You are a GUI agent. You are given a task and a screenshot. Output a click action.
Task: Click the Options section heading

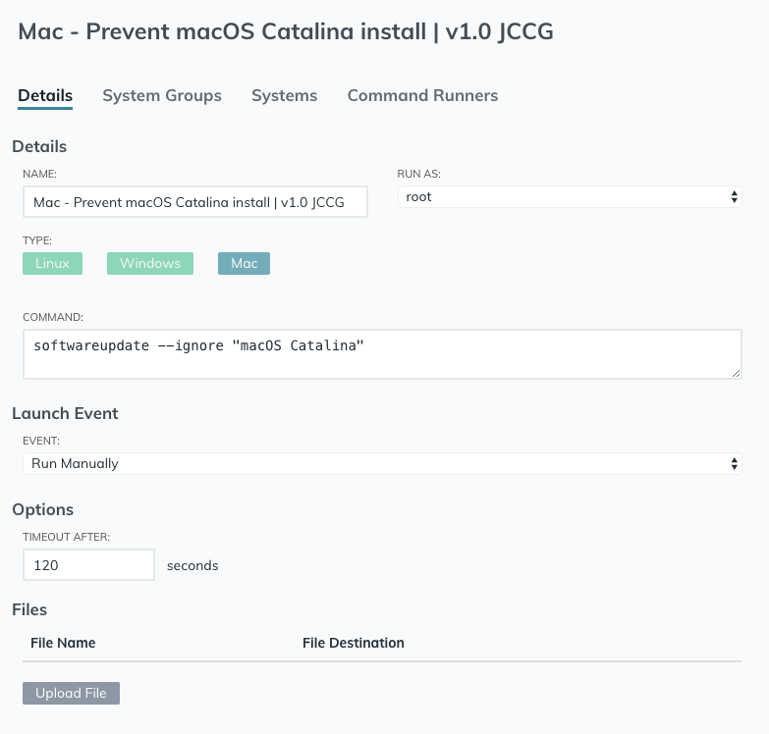[42, 509]
